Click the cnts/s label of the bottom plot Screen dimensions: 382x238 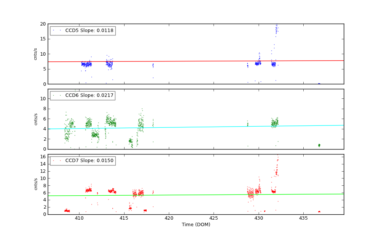pos(36,184)
